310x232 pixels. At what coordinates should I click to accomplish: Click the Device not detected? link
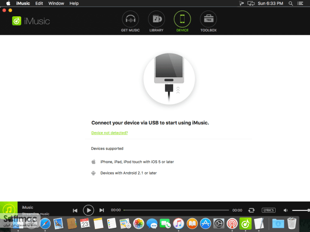click(109, 133)
